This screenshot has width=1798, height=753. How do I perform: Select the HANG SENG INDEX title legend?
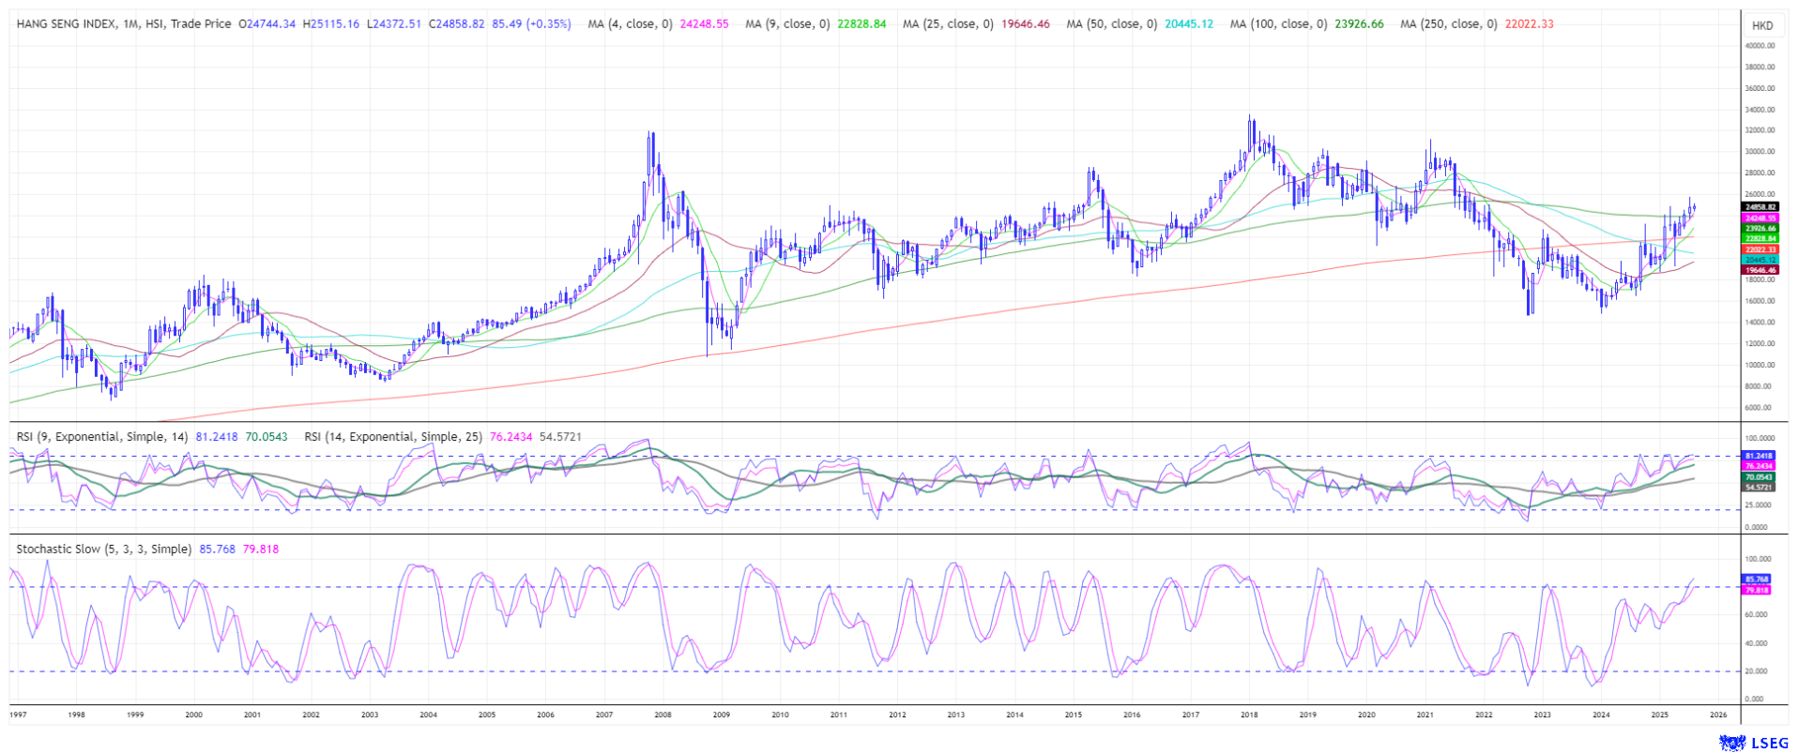point(123,24)
